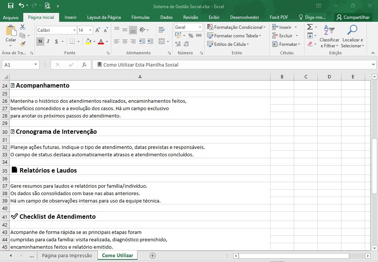Apply cell borders
This screenshot has width=378, height=262.
point(72,41)
